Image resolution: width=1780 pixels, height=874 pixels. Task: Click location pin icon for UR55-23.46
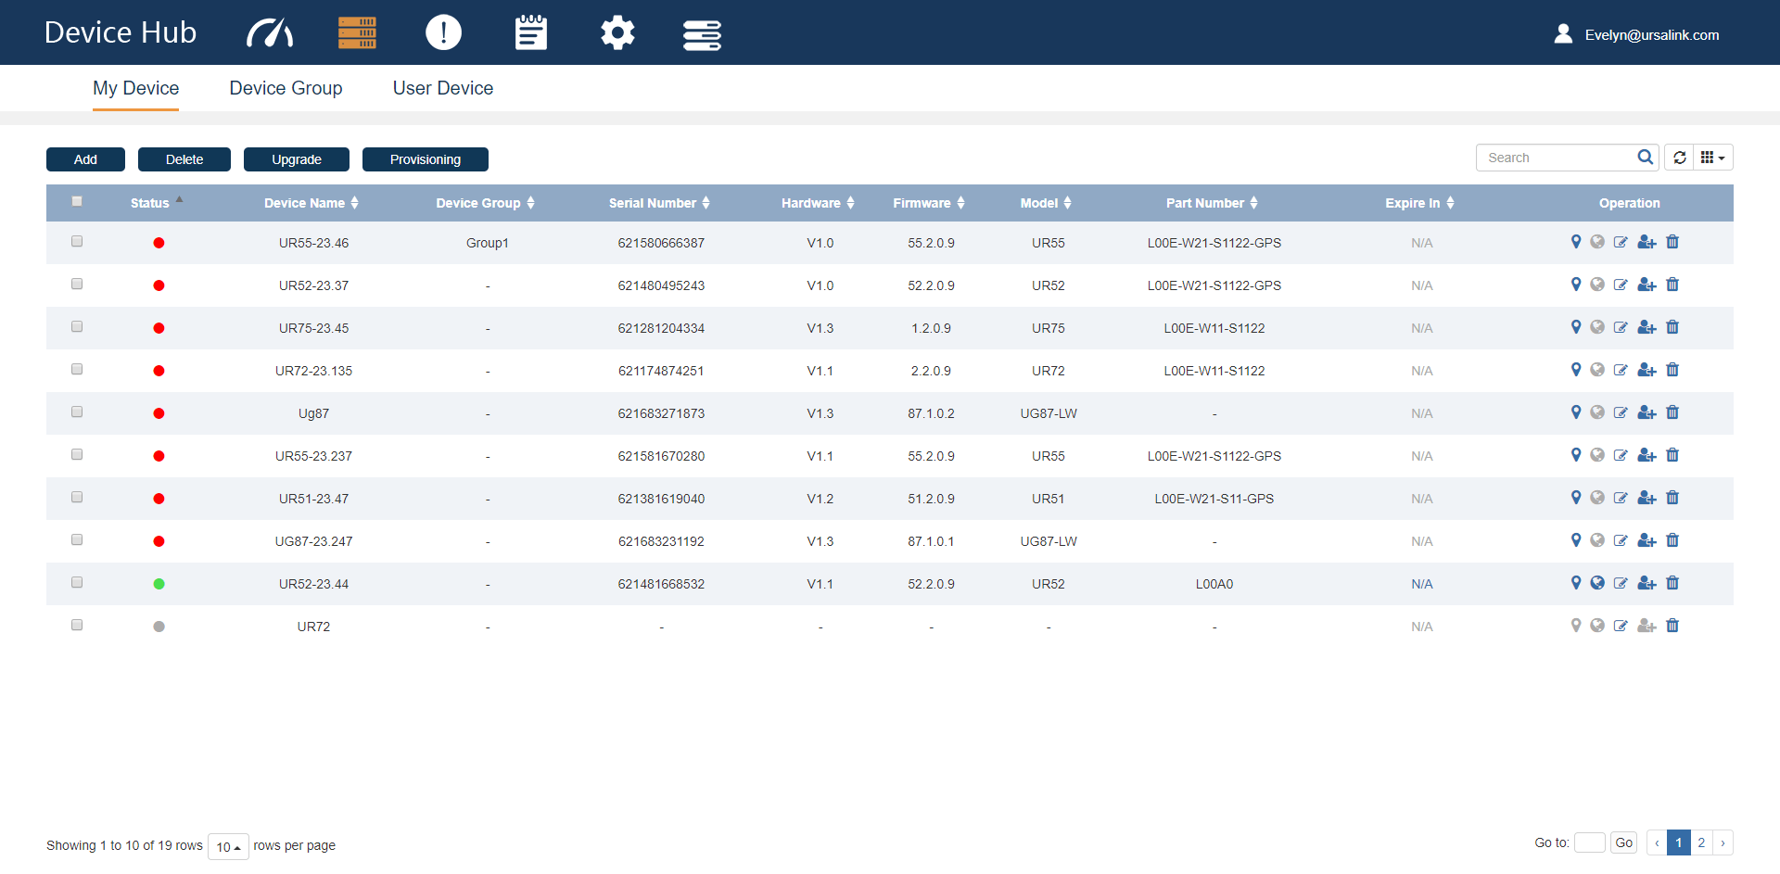click(1575, 242)
